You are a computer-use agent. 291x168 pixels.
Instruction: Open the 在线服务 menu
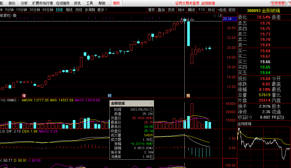click(63, 3)
